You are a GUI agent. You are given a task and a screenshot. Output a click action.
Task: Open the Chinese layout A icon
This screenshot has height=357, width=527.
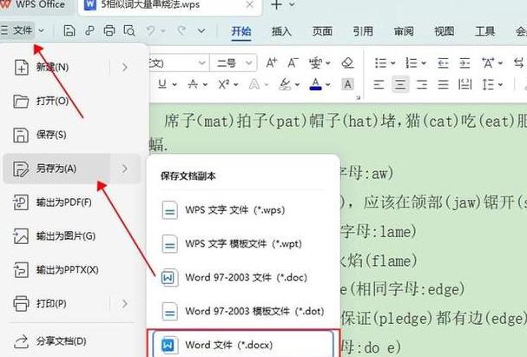[488, 63]
